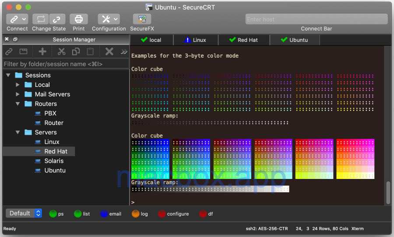Click connect-in-tab icon in Session Manager
The height and width of the screenshot is (237, 394).
(x=23, y=52)
